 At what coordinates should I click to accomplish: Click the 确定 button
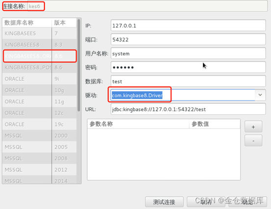click(247, 202)
